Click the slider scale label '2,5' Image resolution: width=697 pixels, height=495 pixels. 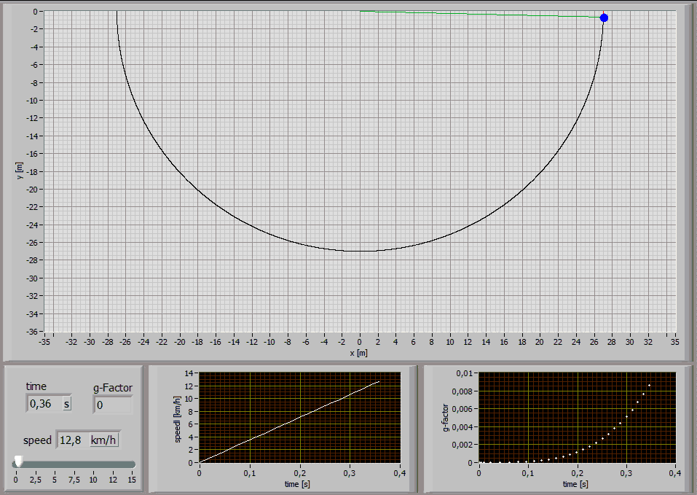(x=36, y=480)
